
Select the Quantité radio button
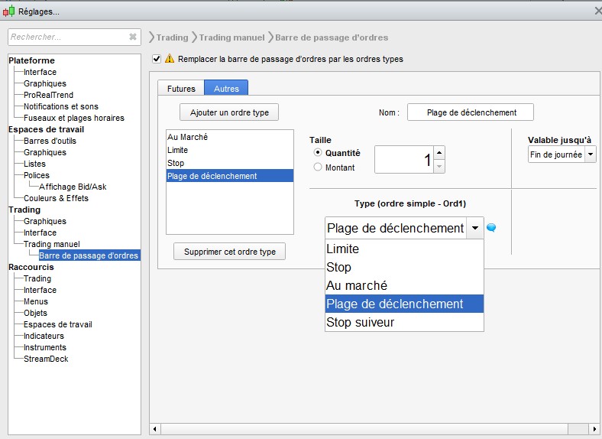pos(318,153)
